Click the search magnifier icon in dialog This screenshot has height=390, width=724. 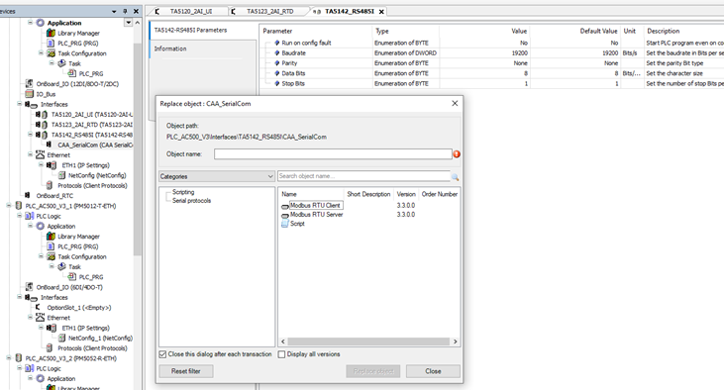coord(455,177)
